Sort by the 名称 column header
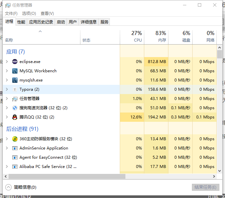225x198 pixels. coord(42,37)
